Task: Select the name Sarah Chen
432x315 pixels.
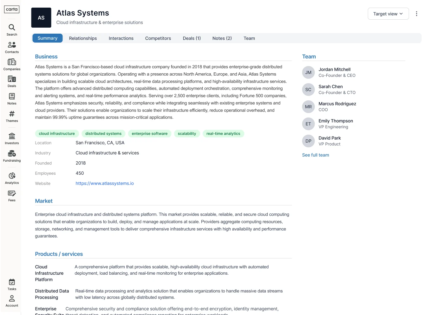Action: 331,86
